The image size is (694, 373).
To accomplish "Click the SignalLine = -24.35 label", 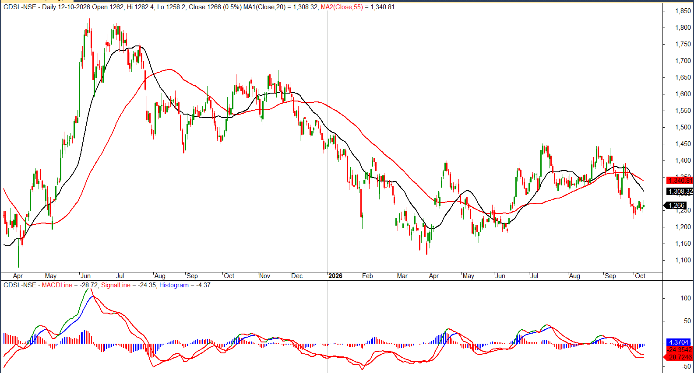I will point(129,285).
